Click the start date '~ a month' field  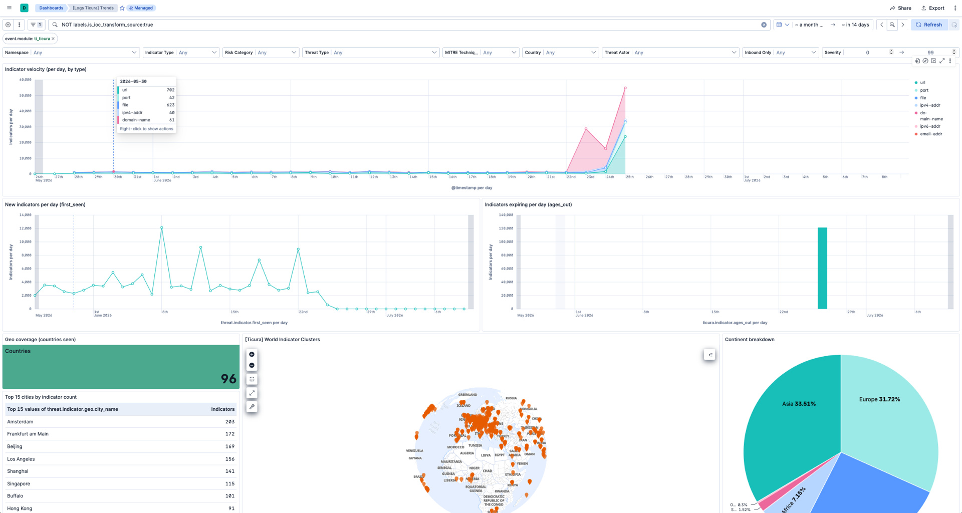point(809,25)
